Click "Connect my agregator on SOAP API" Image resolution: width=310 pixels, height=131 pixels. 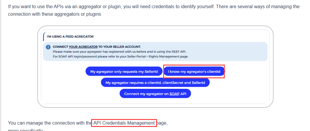155,94
